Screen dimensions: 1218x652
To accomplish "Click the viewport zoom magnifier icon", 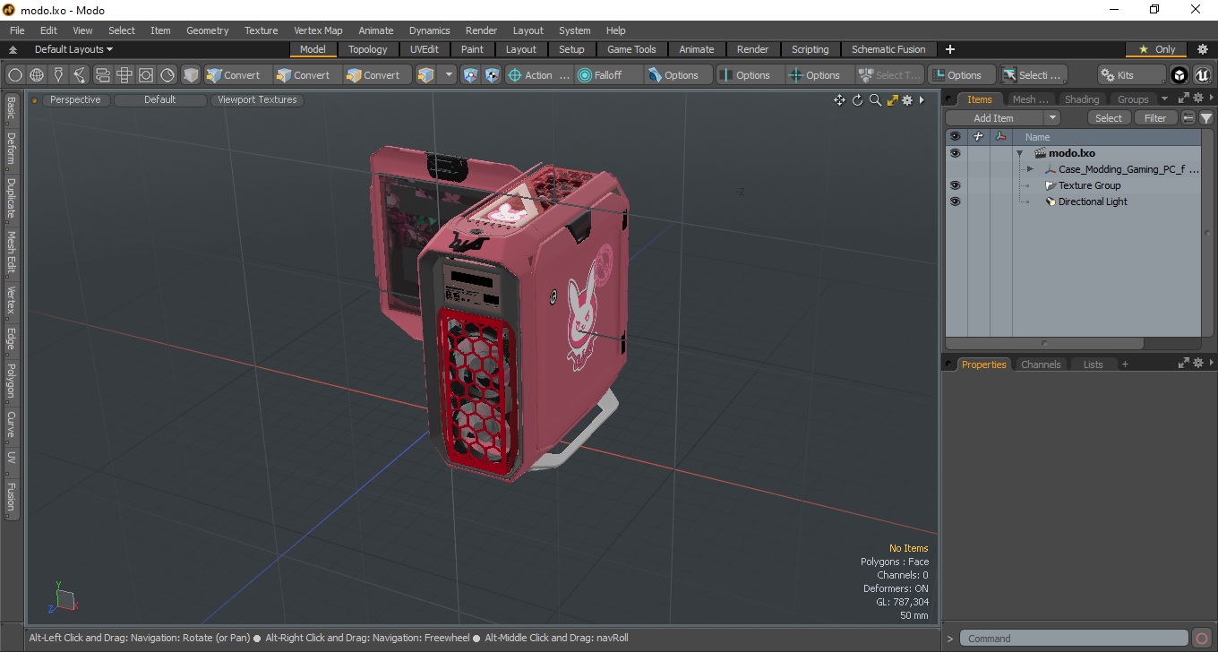I will click(875, 100).
